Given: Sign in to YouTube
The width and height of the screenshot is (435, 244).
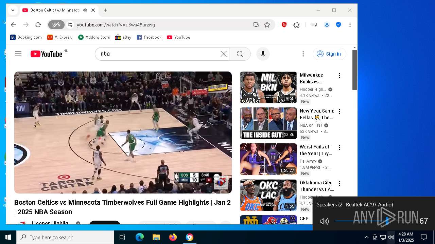Looking at the screenshot, I should (x=329, y=54).
